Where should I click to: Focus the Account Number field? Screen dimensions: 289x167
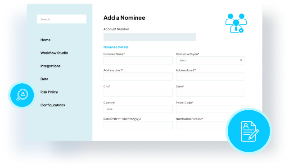coord(149,37)
